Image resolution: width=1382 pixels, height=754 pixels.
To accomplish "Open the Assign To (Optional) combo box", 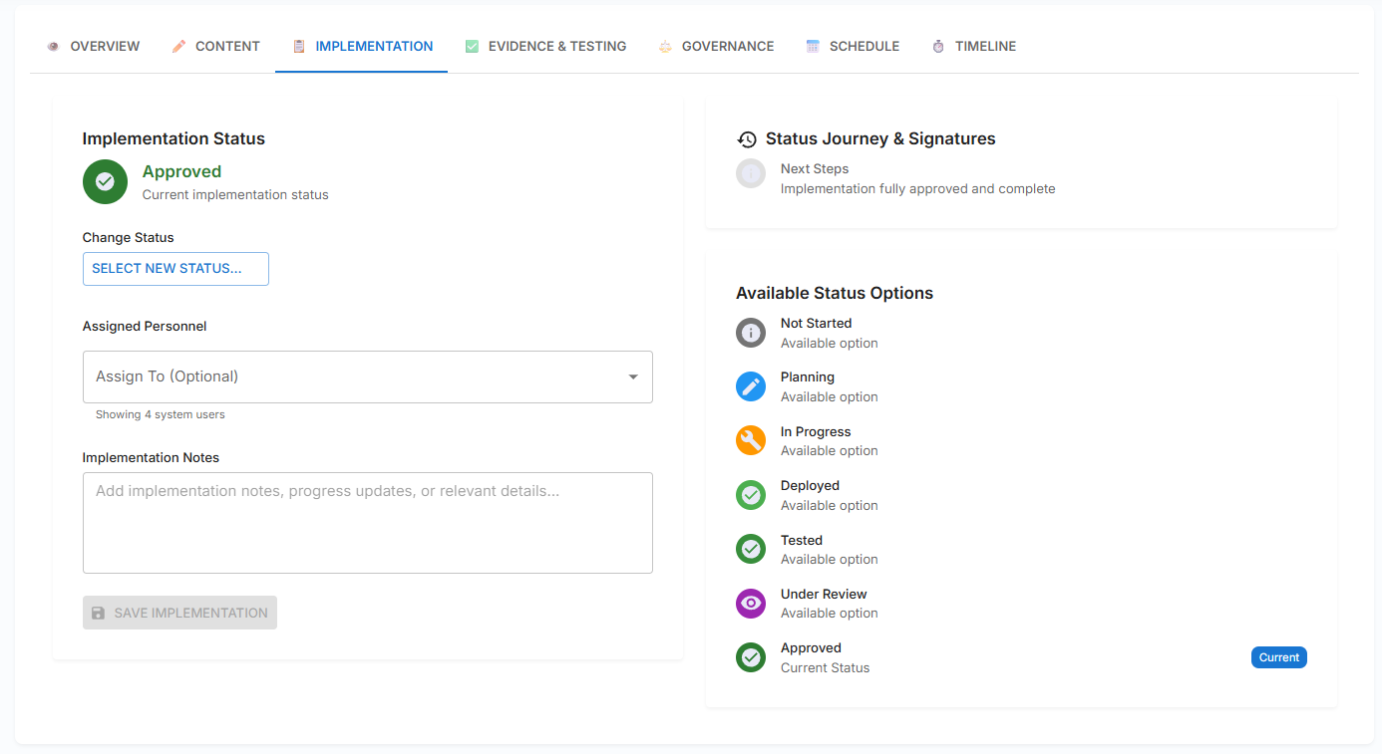I will 349,377.
